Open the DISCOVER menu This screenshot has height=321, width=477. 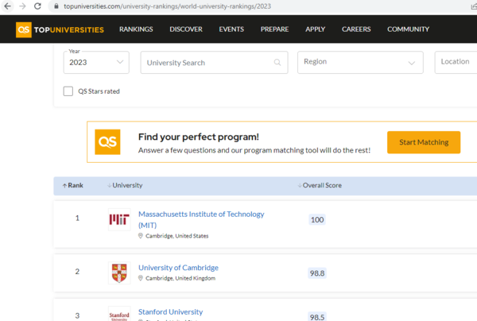coord(186,29)
